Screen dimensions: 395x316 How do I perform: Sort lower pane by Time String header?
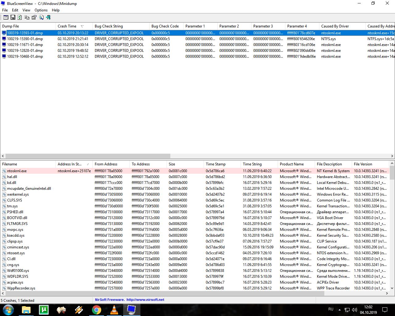tap(259, 164)
